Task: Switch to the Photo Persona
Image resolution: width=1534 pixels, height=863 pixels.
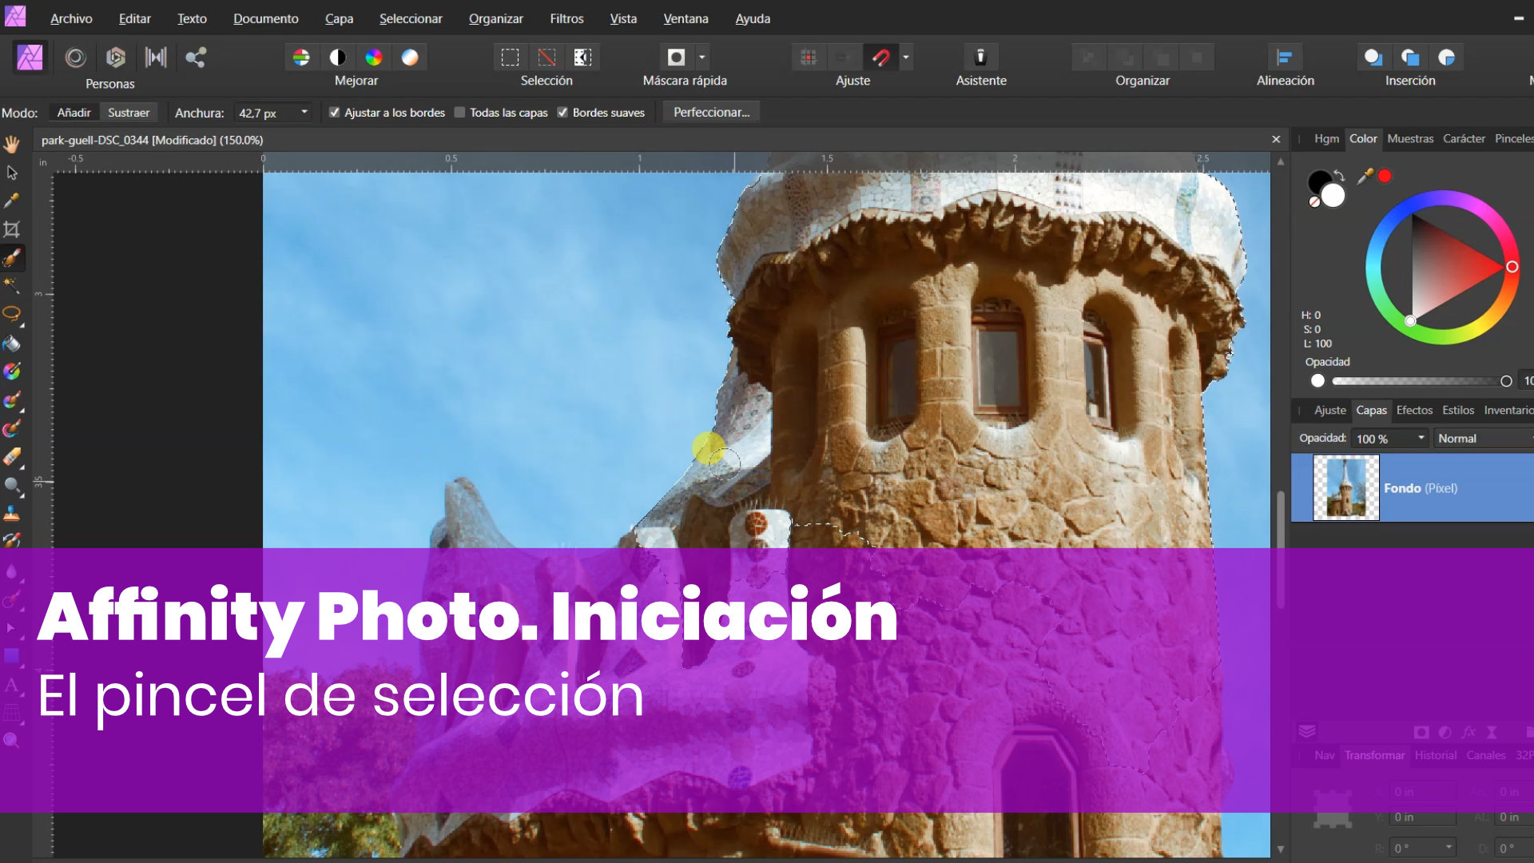Action: (30, 58)
